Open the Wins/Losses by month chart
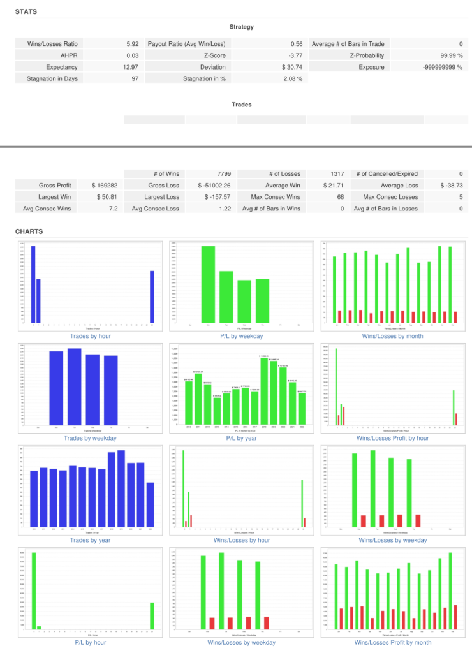The image size is (472, 653). (393, 286)
